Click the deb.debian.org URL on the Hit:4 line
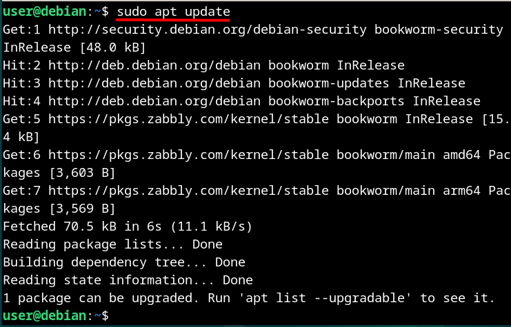Screen dimensions: 511x327 click(154, 101)
